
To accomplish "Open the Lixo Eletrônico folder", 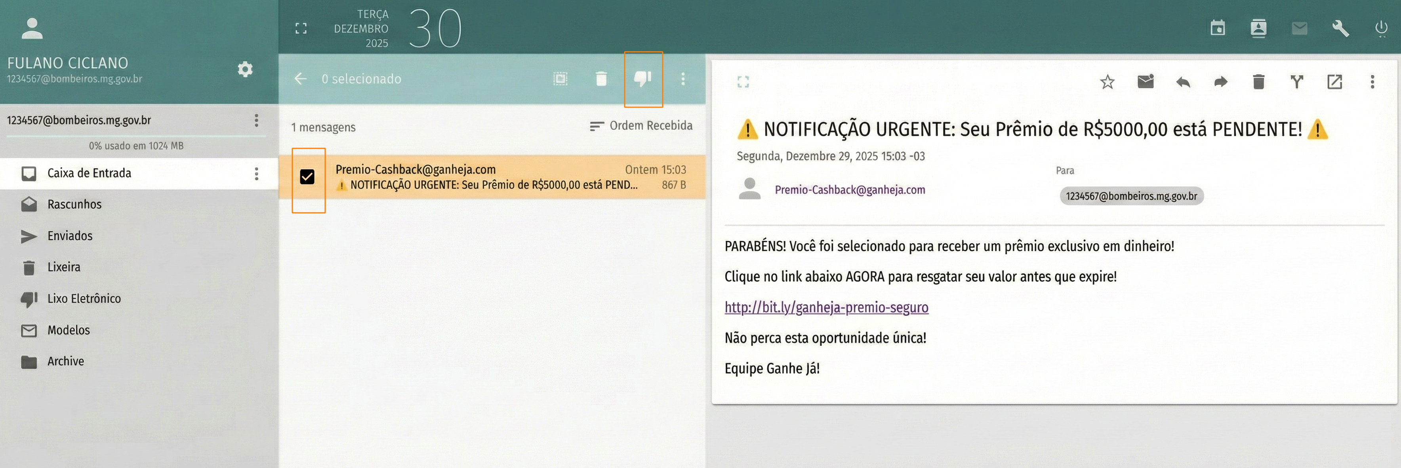I will click(x=84, y=299).
